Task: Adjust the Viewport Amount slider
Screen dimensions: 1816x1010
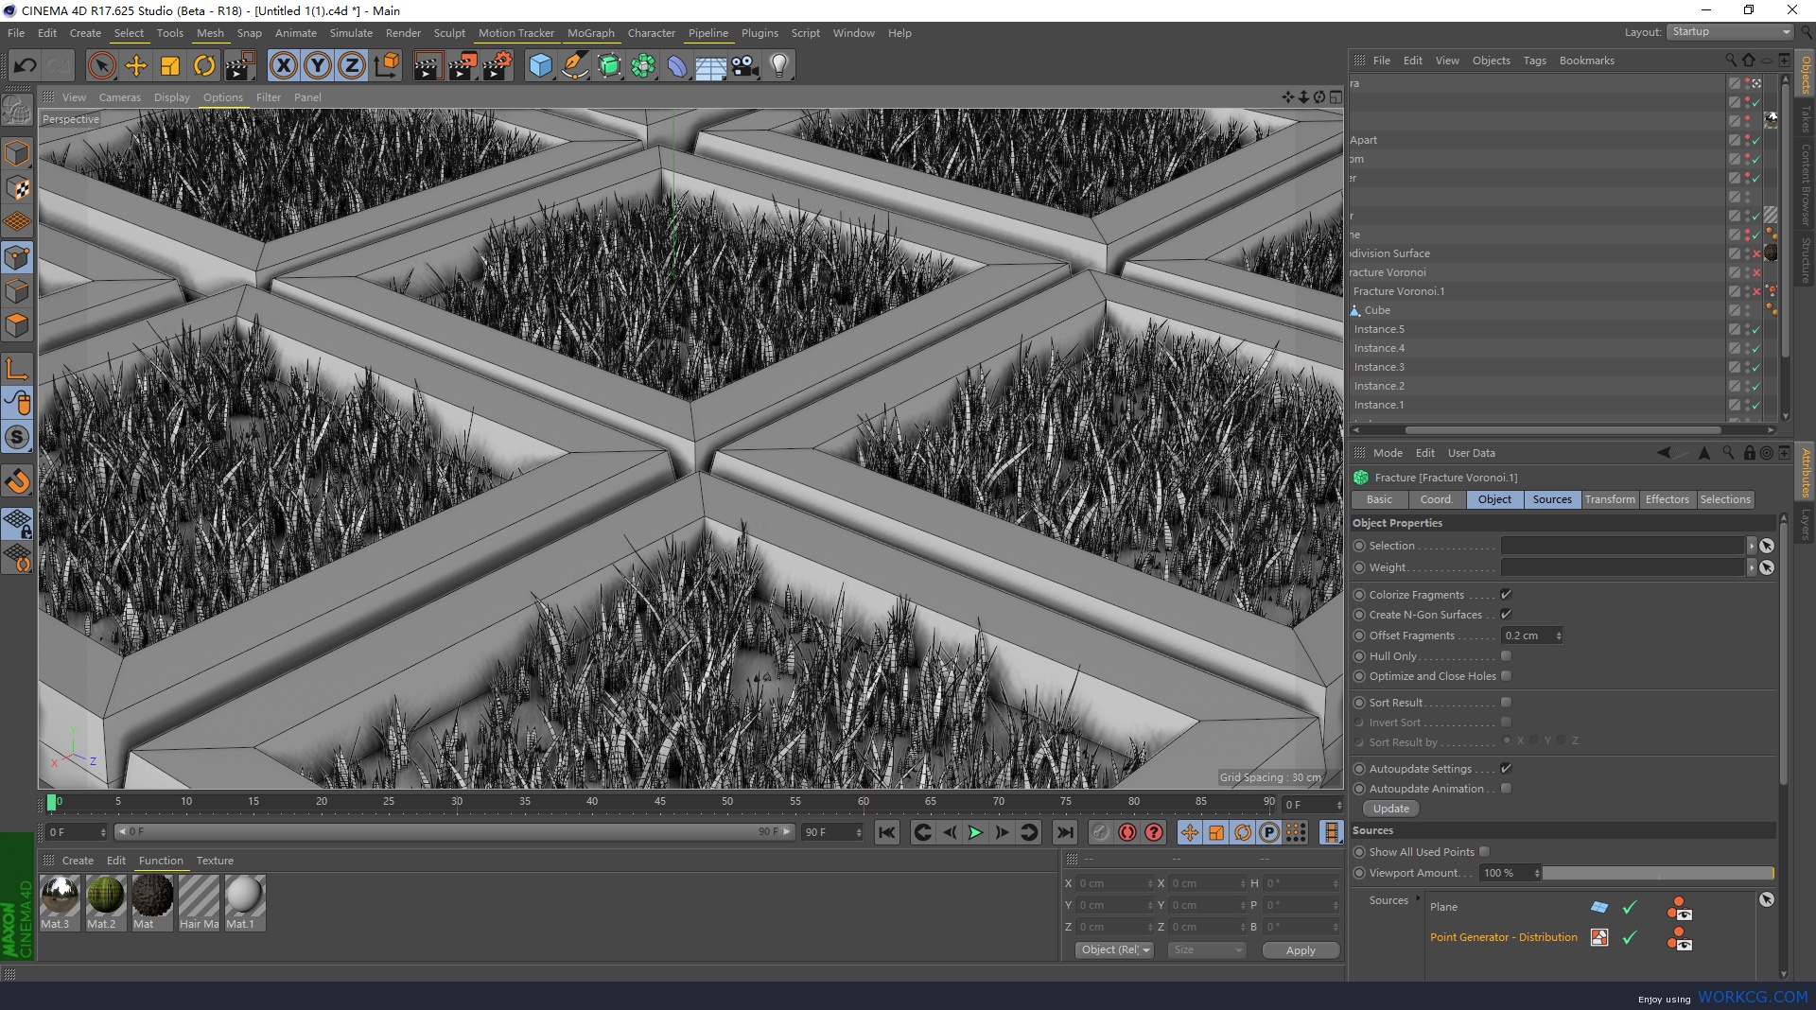Action: pos(1658,873)
